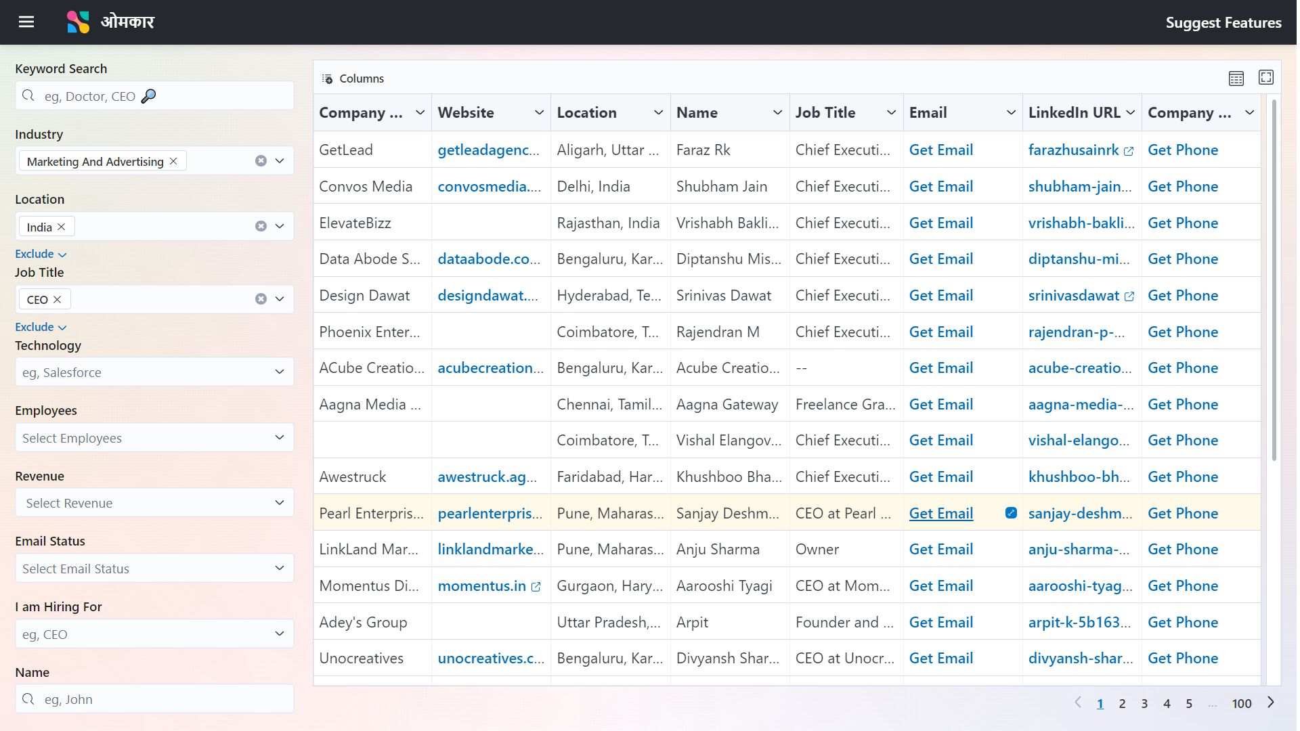Image resolution: width=1300 pixels, height=731 pixels.
Task: Click the colorful app logo
Action: point(78,22)
